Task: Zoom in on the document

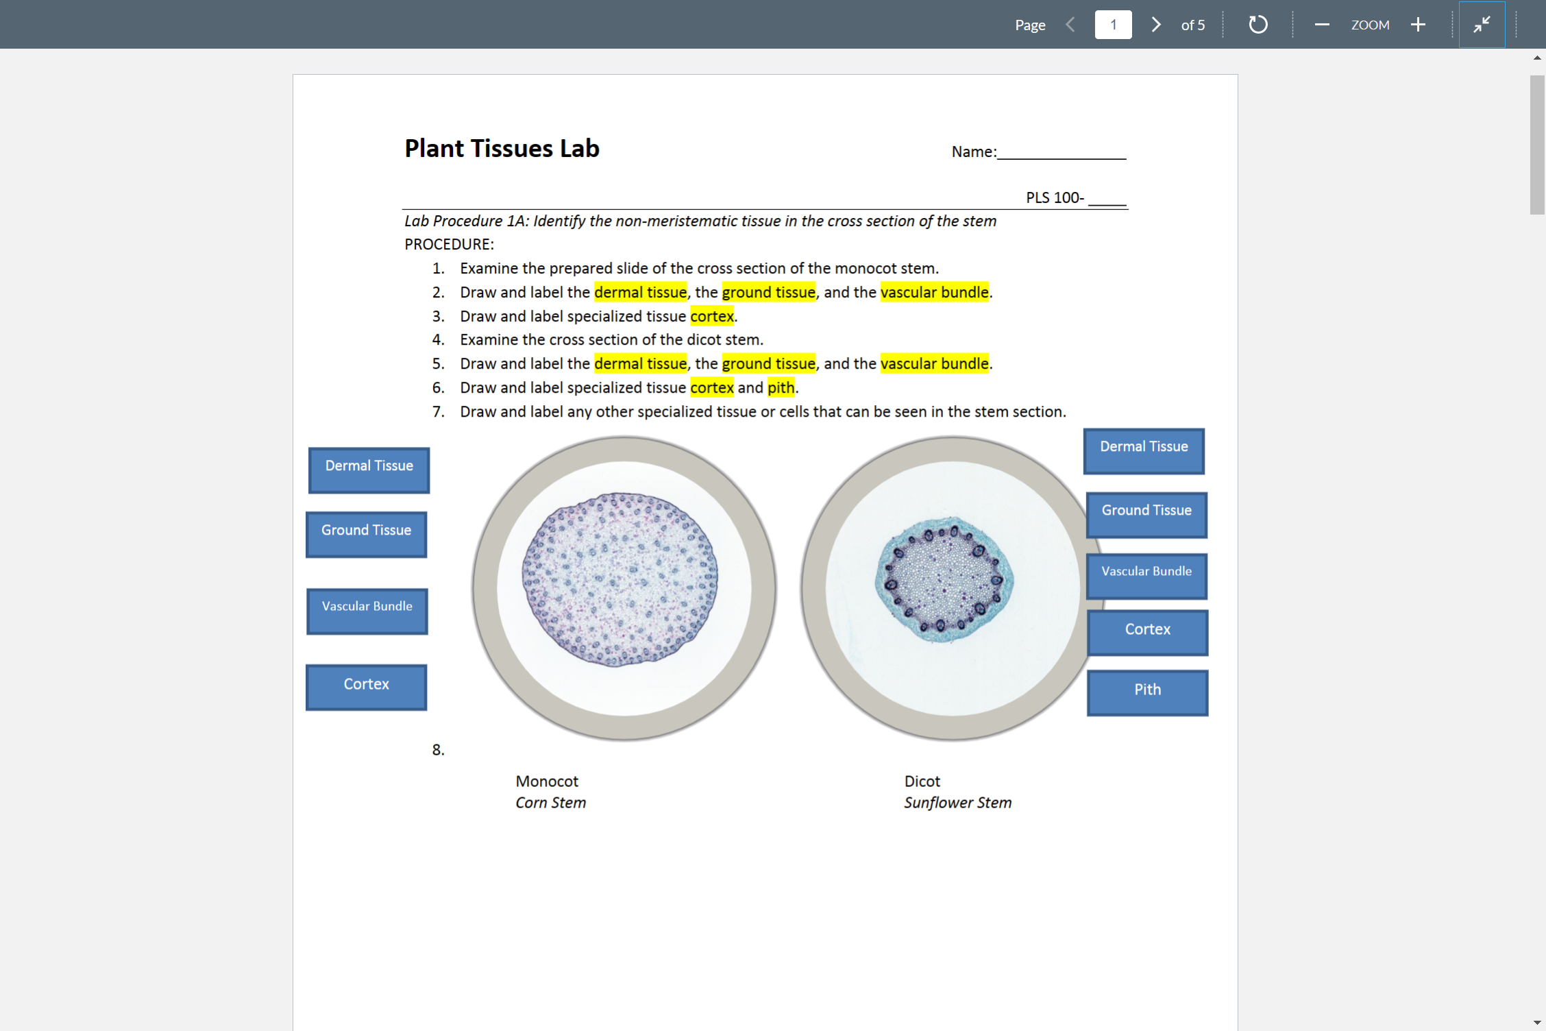Action: point(1418,24)
